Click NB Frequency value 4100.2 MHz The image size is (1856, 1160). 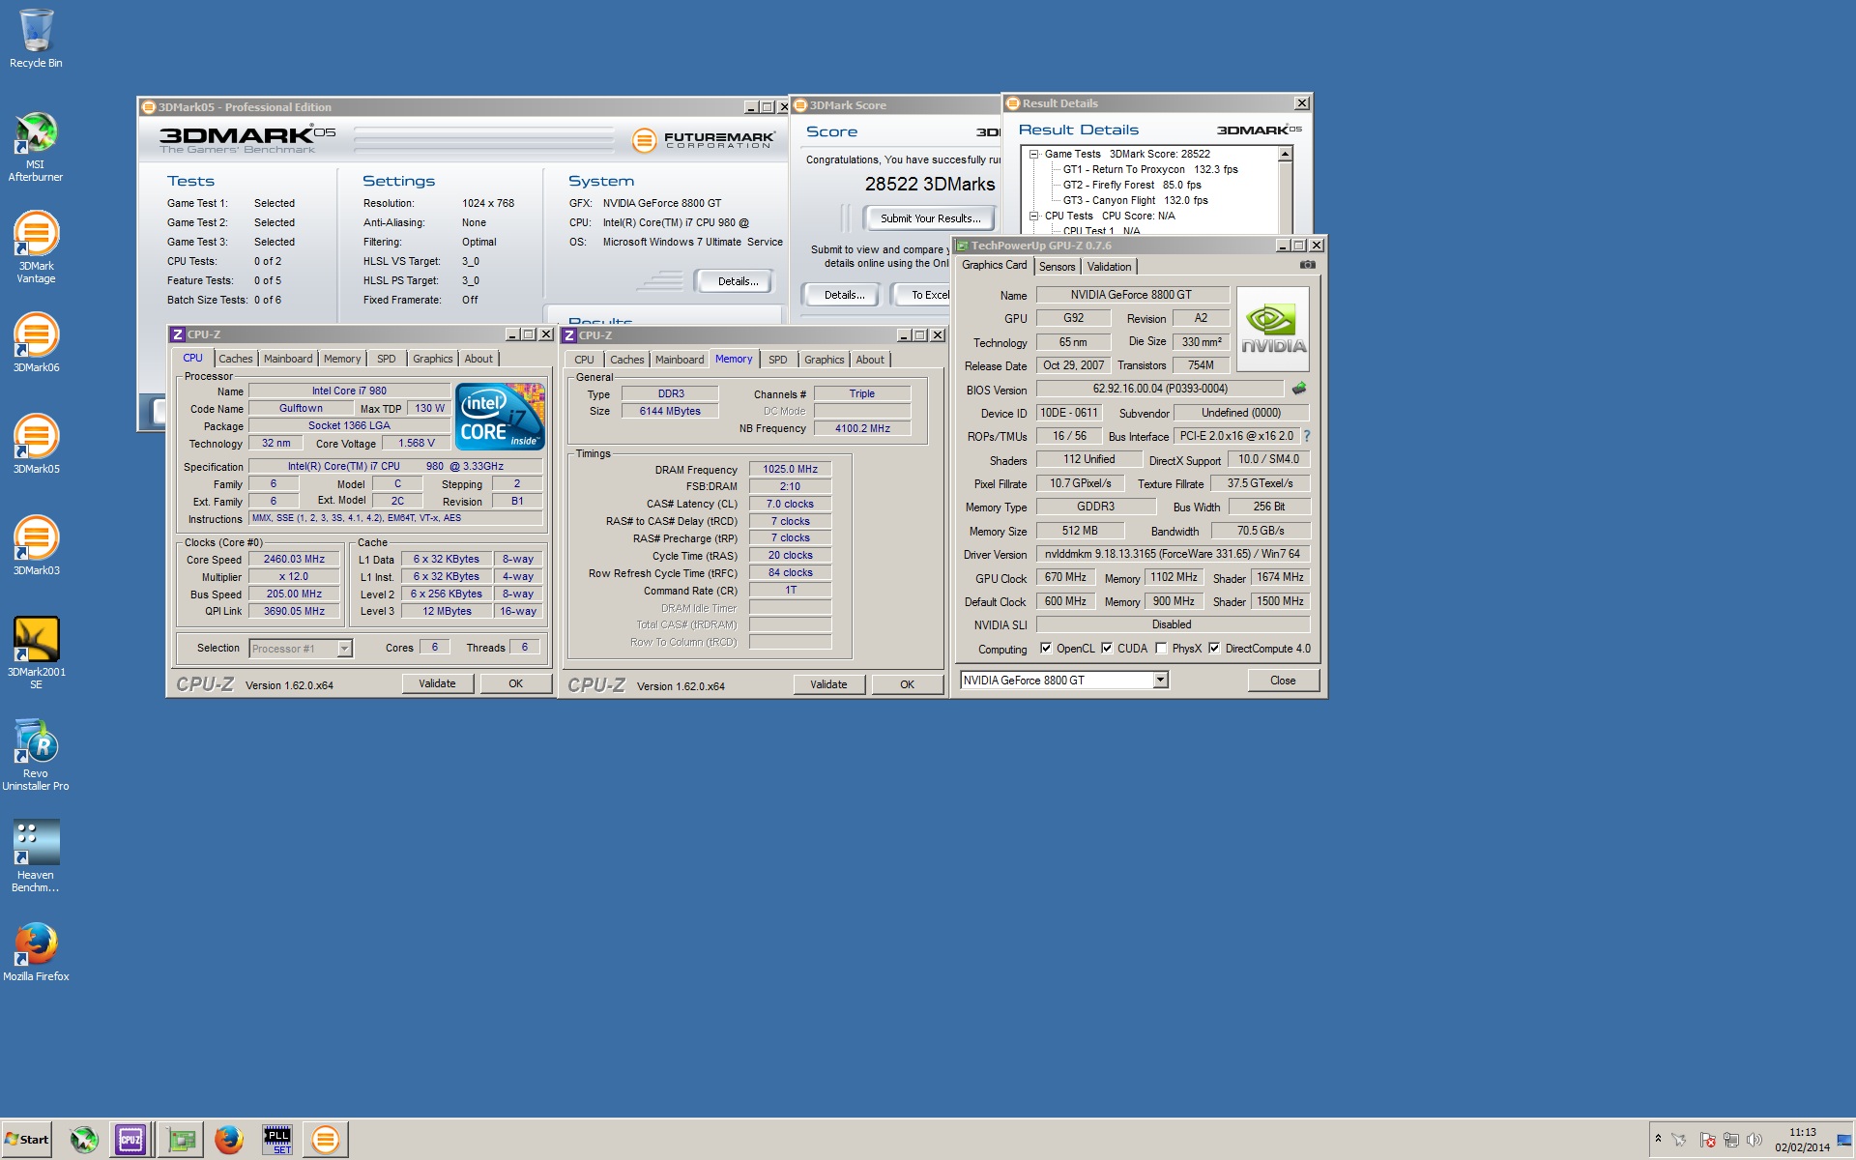[862, 428]
